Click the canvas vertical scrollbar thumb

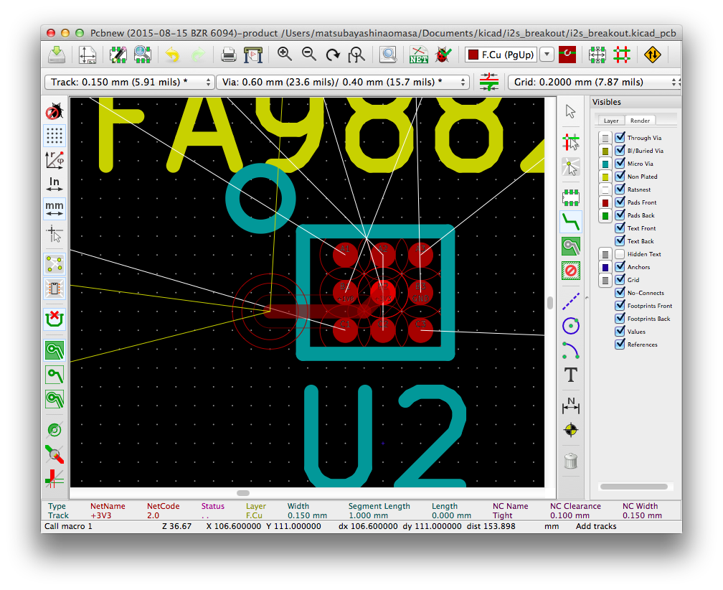click(550, 303)
